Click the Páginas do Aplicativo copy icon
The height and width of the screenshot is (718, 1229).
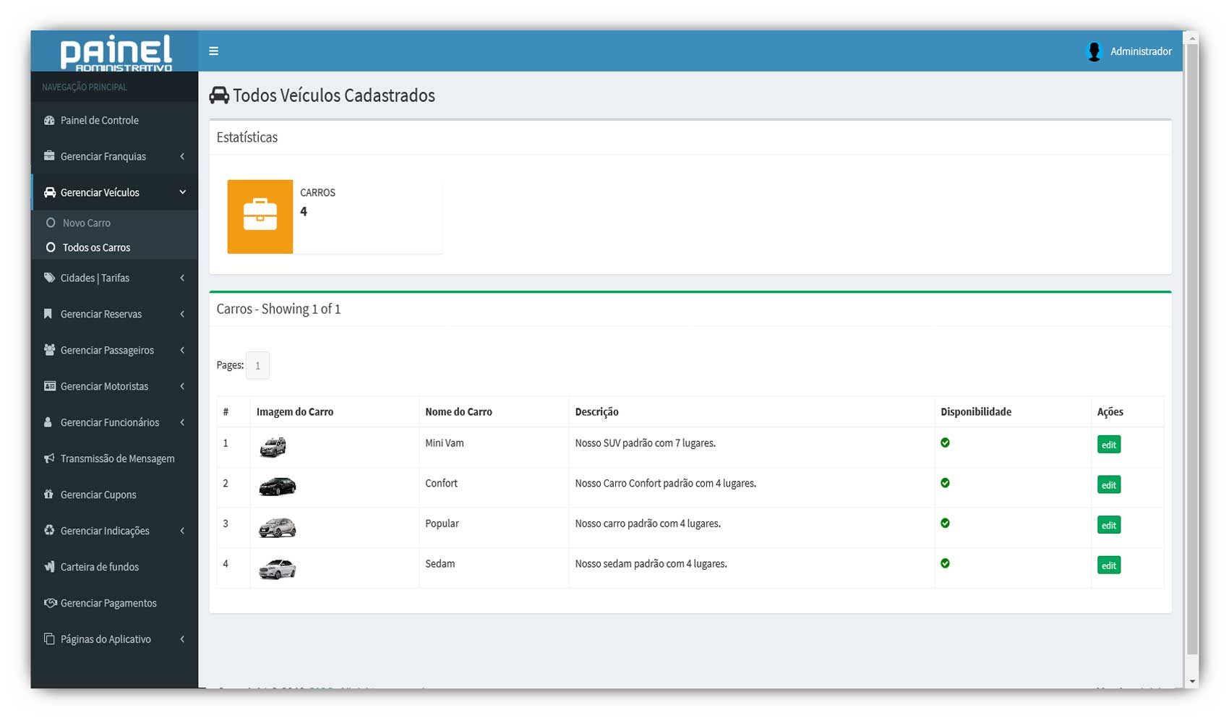coord(49,639)
